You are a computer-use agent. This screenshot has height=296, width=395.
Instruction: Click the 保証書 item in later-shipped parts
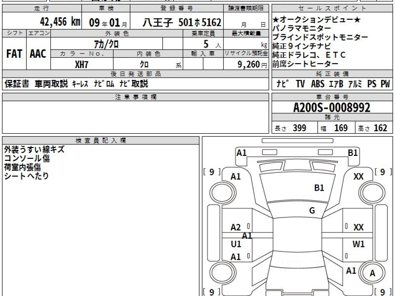[17, 84]
